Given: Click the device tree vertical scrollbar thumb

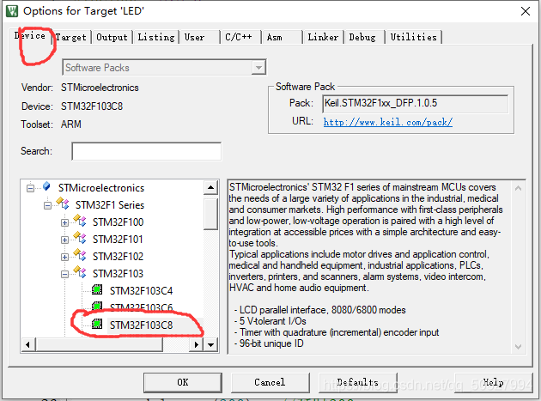Looking at the screenshot, I should 210,214.
